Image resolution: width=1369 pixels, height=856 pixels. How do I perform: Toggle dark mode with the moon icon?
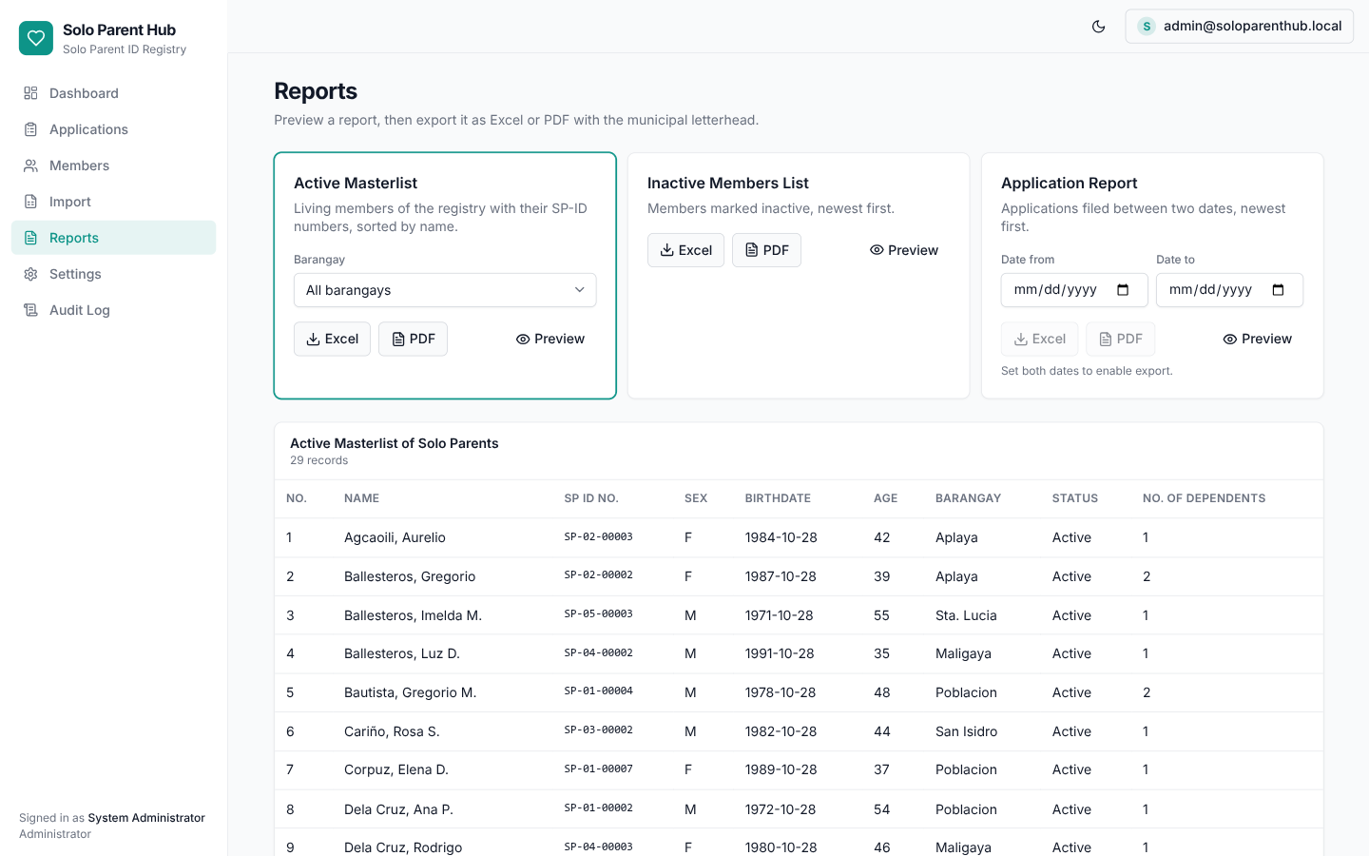(x=1098, y=27)
